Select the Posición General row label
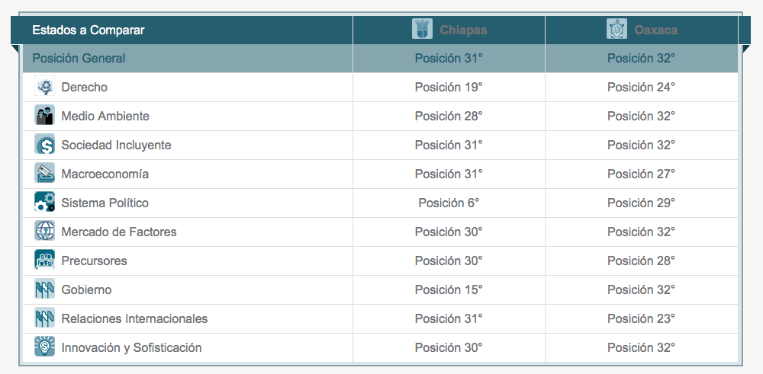This screenshot has height=374, width=763. click(79, 59)
